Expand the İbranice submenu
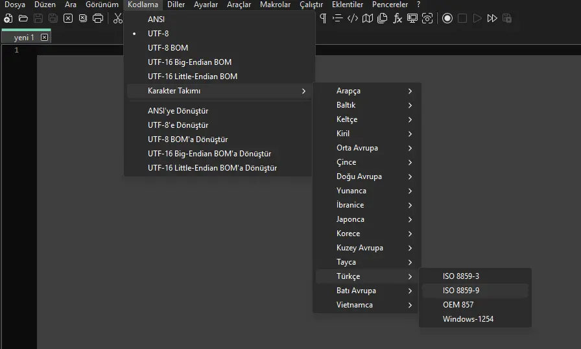 tap(367, 205)
